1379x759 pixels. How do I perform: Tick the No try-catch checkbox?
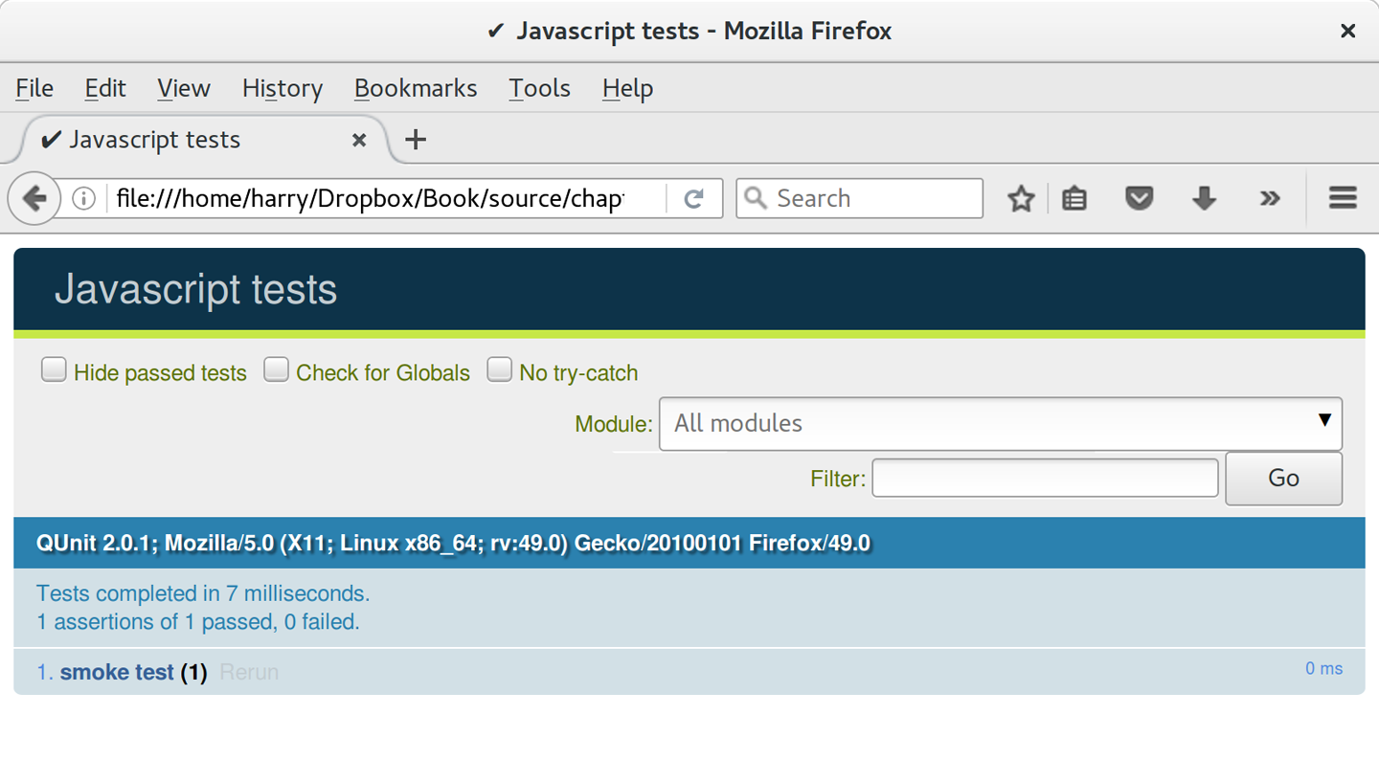tap(499, 370)
